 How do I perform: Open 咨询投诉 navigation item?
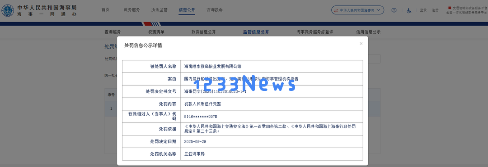tap(215, 9)
